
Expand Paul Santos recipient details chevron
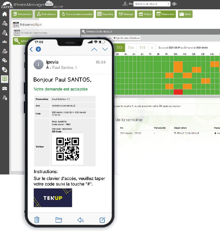76,68
